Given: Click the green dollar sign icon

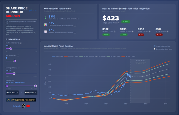Looking at the screenshot, I should pyautogui.click(x=45, y=18).
